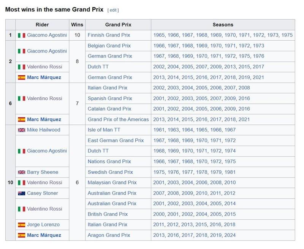Click the Australian flag beside Casey Stoner
The width and height of the screenshot is (304, 249).
click(x=21, y=193)
